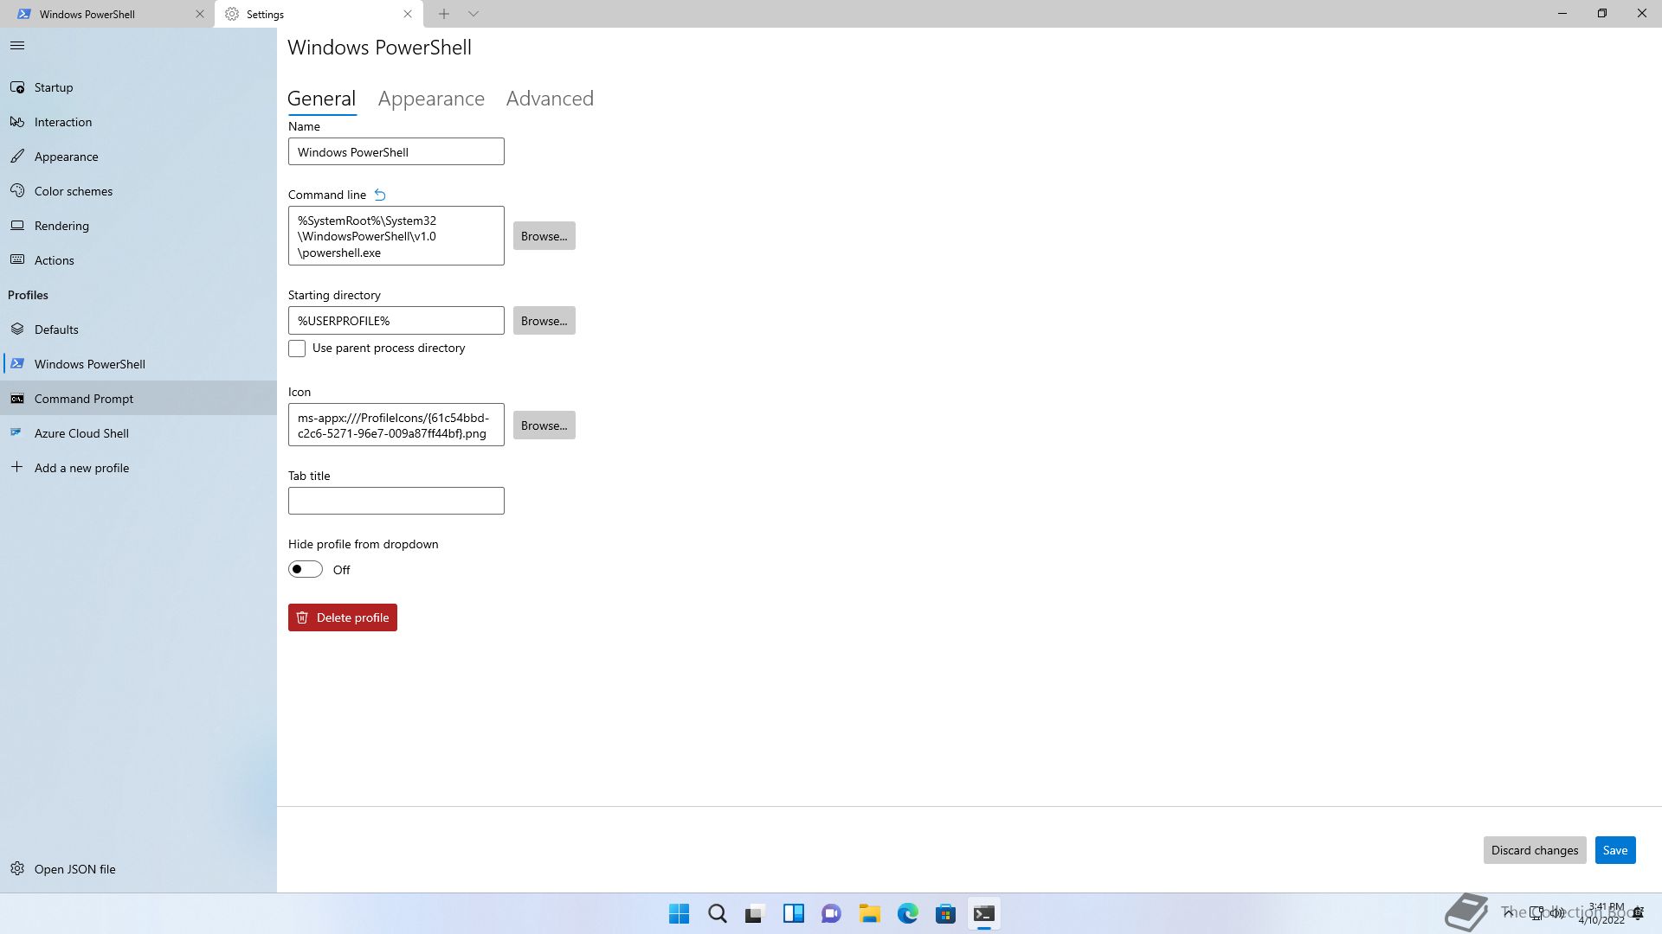Enable Use parent process directory checkbox

click(x=297, y=349)
